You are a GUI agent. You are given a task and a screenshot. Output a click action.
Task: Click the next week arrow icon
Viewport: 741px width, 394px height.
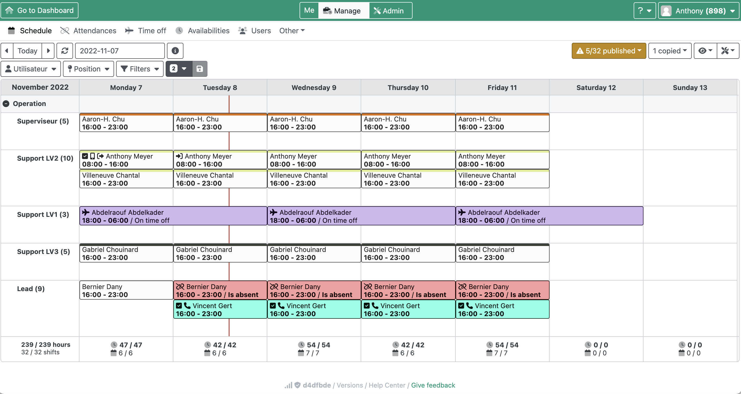click(x=48, y=51)
